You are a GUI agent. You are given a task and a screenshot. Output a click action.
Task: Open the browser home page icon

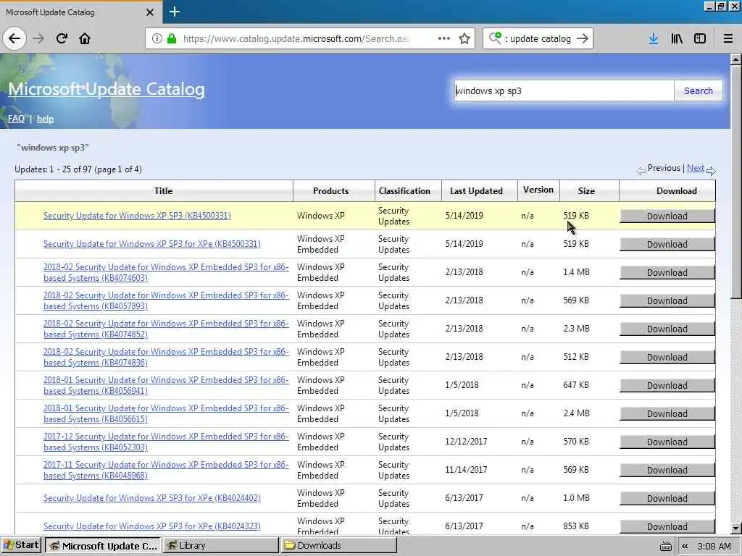click(85, 38)
